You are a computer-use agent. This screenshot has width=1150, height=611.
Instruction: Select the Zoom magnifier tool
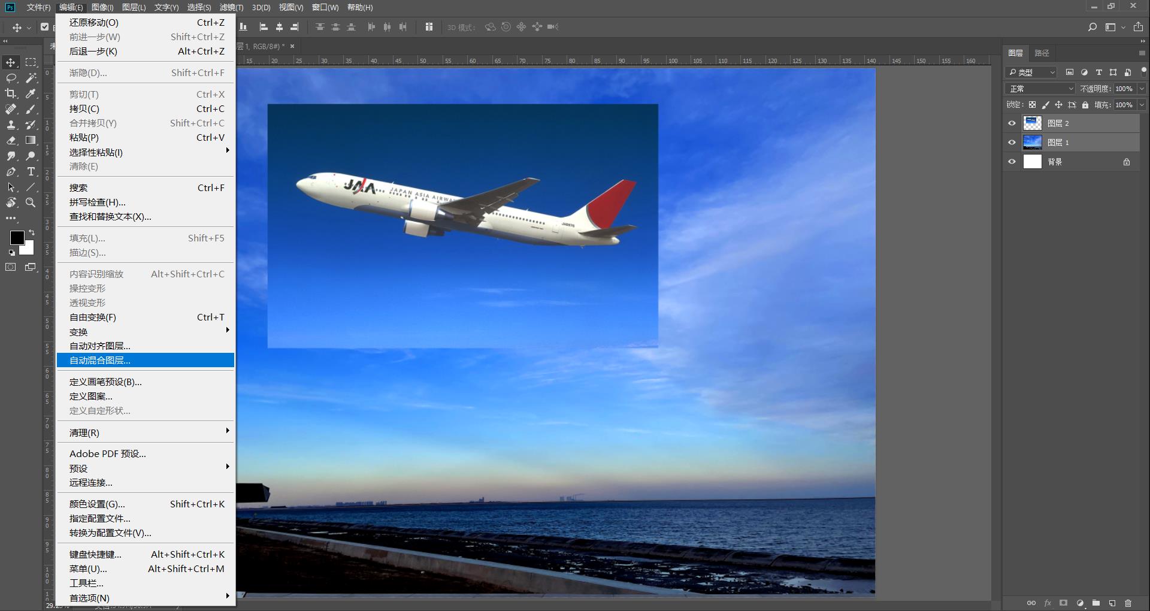31,202
